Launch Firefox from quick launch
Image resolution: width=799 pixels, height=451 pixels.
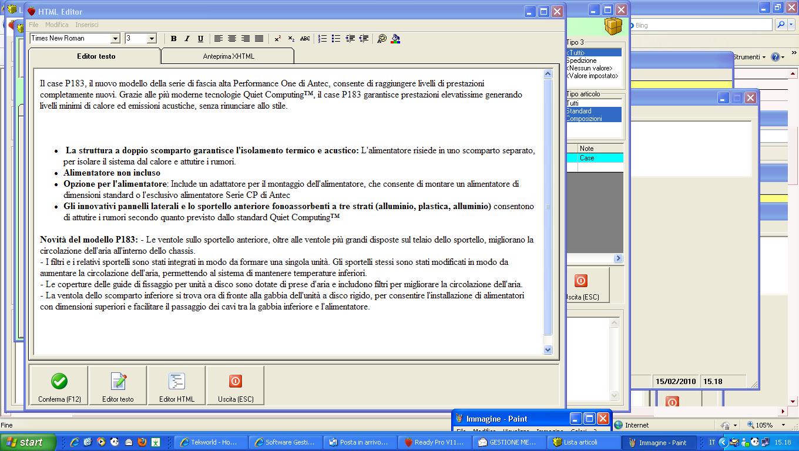[x=142, y=442]
